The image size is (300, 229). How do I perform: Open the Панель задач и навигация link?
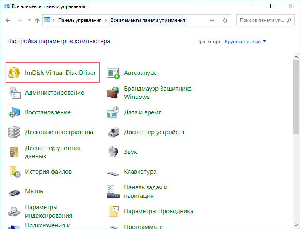[146, 191]
